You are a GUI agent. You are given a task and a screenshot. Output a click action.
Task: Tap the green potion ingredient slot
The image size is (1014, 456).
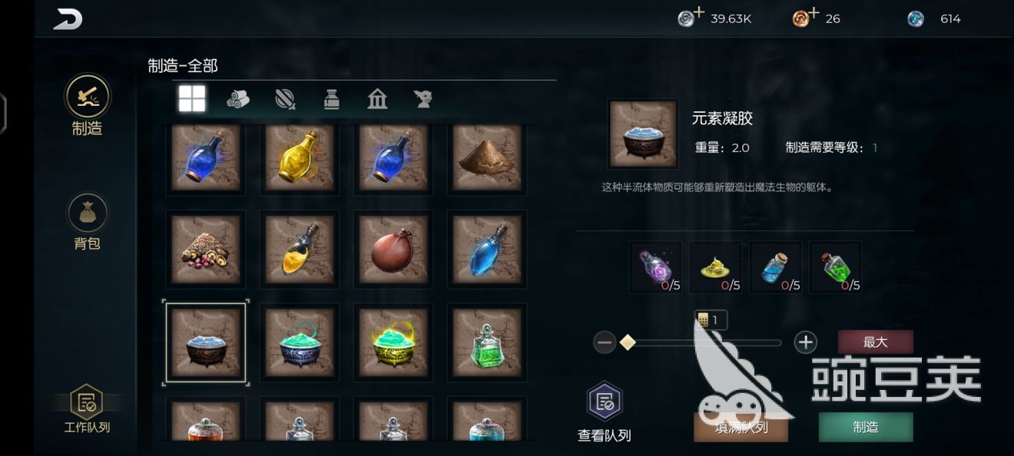pyautogui.click(x=835, y=267)
